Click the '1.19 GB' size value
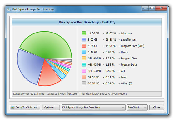 click(93, 52)
